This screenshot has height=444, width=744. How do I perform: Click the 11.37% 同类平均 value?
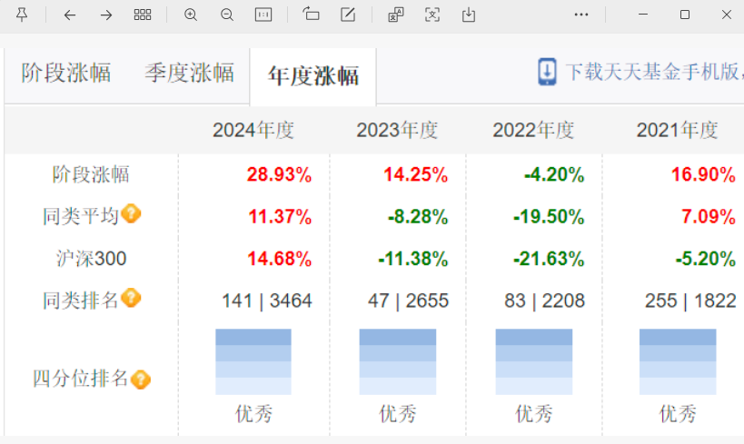(x=280, y=217)
